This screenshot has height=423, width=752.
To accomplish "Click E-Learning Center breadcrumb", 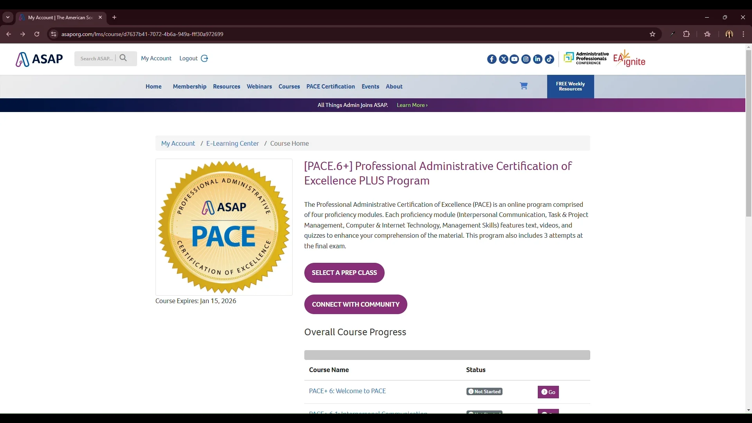I will click(x=233, y=143).
